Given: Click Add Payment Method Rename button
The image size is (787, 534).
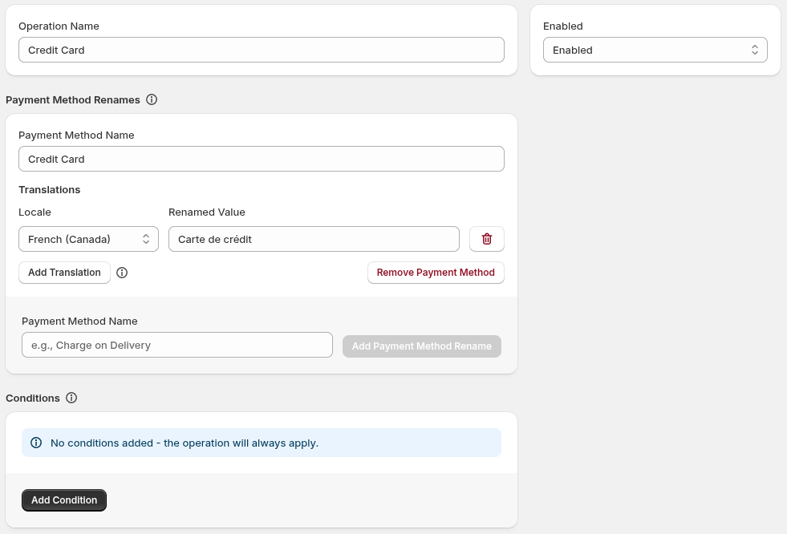Looking at the screenshot, I should click(422, 346).
